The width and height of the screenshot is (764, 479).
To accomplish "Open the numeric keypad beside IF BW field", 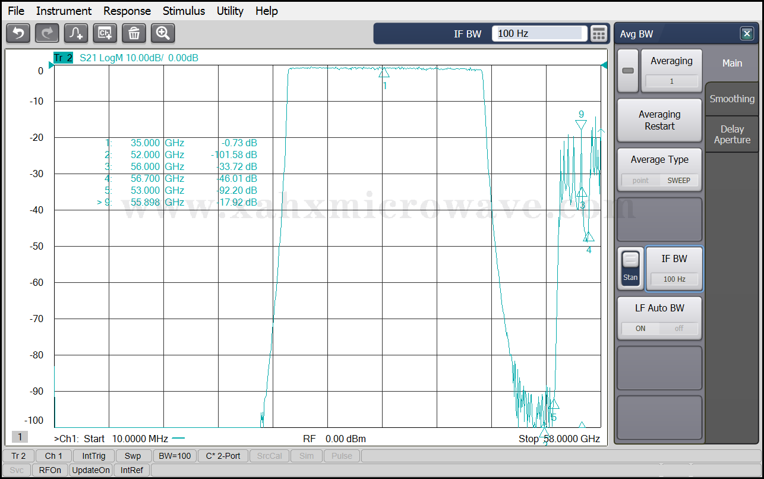I will (599, 34).
